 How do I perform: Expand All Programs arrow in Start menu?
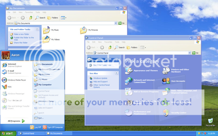[23, 121]
